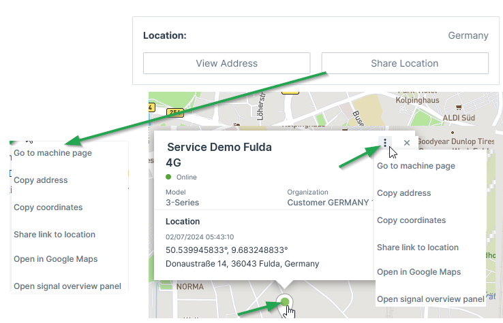Choose Copy address in popup's three-dot menu
Image resolution: width=503 pixels, height=323 pixels.
click(403, 193)
